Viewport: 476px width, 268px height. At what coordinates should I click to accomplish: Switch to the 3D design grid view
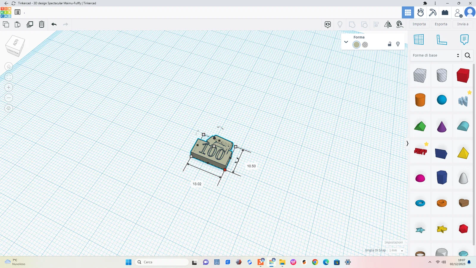pos(408,13)
